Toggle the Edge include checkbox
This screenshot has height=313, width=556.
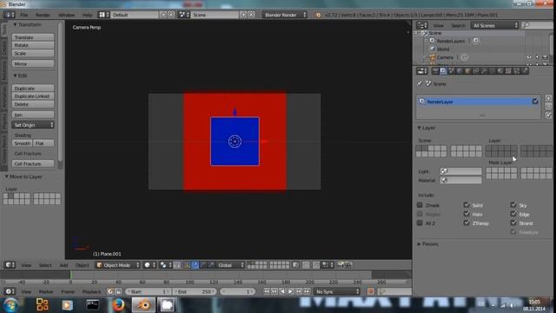(x=513, y=214)
